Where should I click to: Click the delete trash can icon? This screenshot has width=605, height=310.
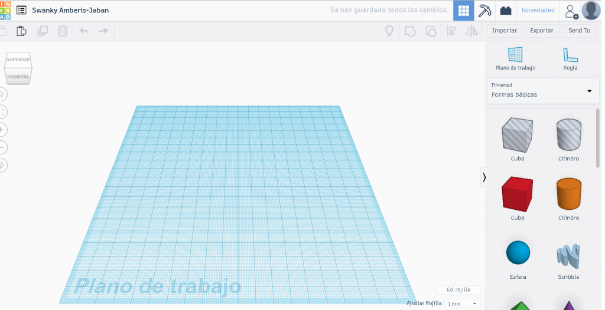pyautogui.click(x=62, y=31)
